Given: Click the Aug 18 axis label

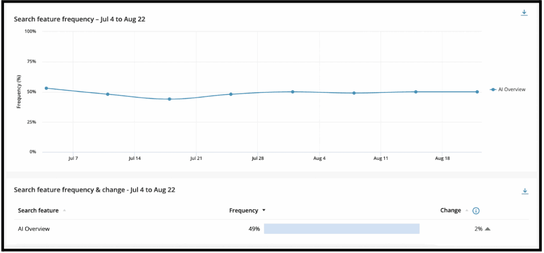Looking at the screenshot, I should coord(442,159).
